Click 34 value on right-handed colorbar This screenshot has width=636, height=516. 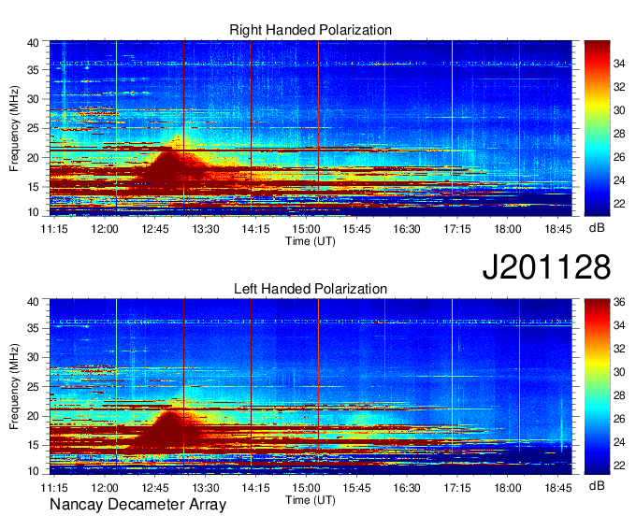point(619,64)
